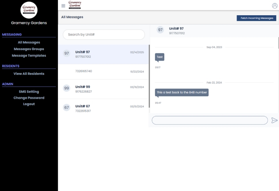Screen dimensions: 279x191
Task: Go to Message Templates
Action: tap(29, 56)
